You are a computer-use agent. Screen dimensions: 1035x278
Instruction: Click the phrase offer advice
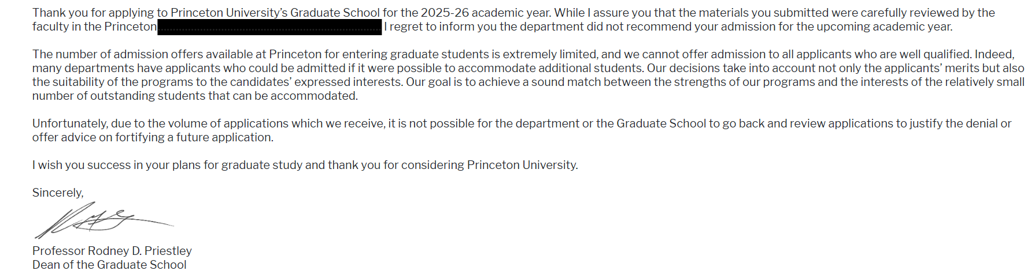[65, 137]
